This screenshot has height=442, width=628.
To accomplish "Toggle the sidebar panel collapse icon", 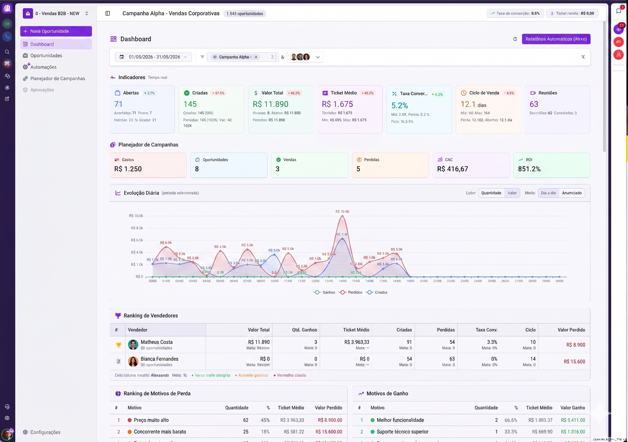I will 107,13.
